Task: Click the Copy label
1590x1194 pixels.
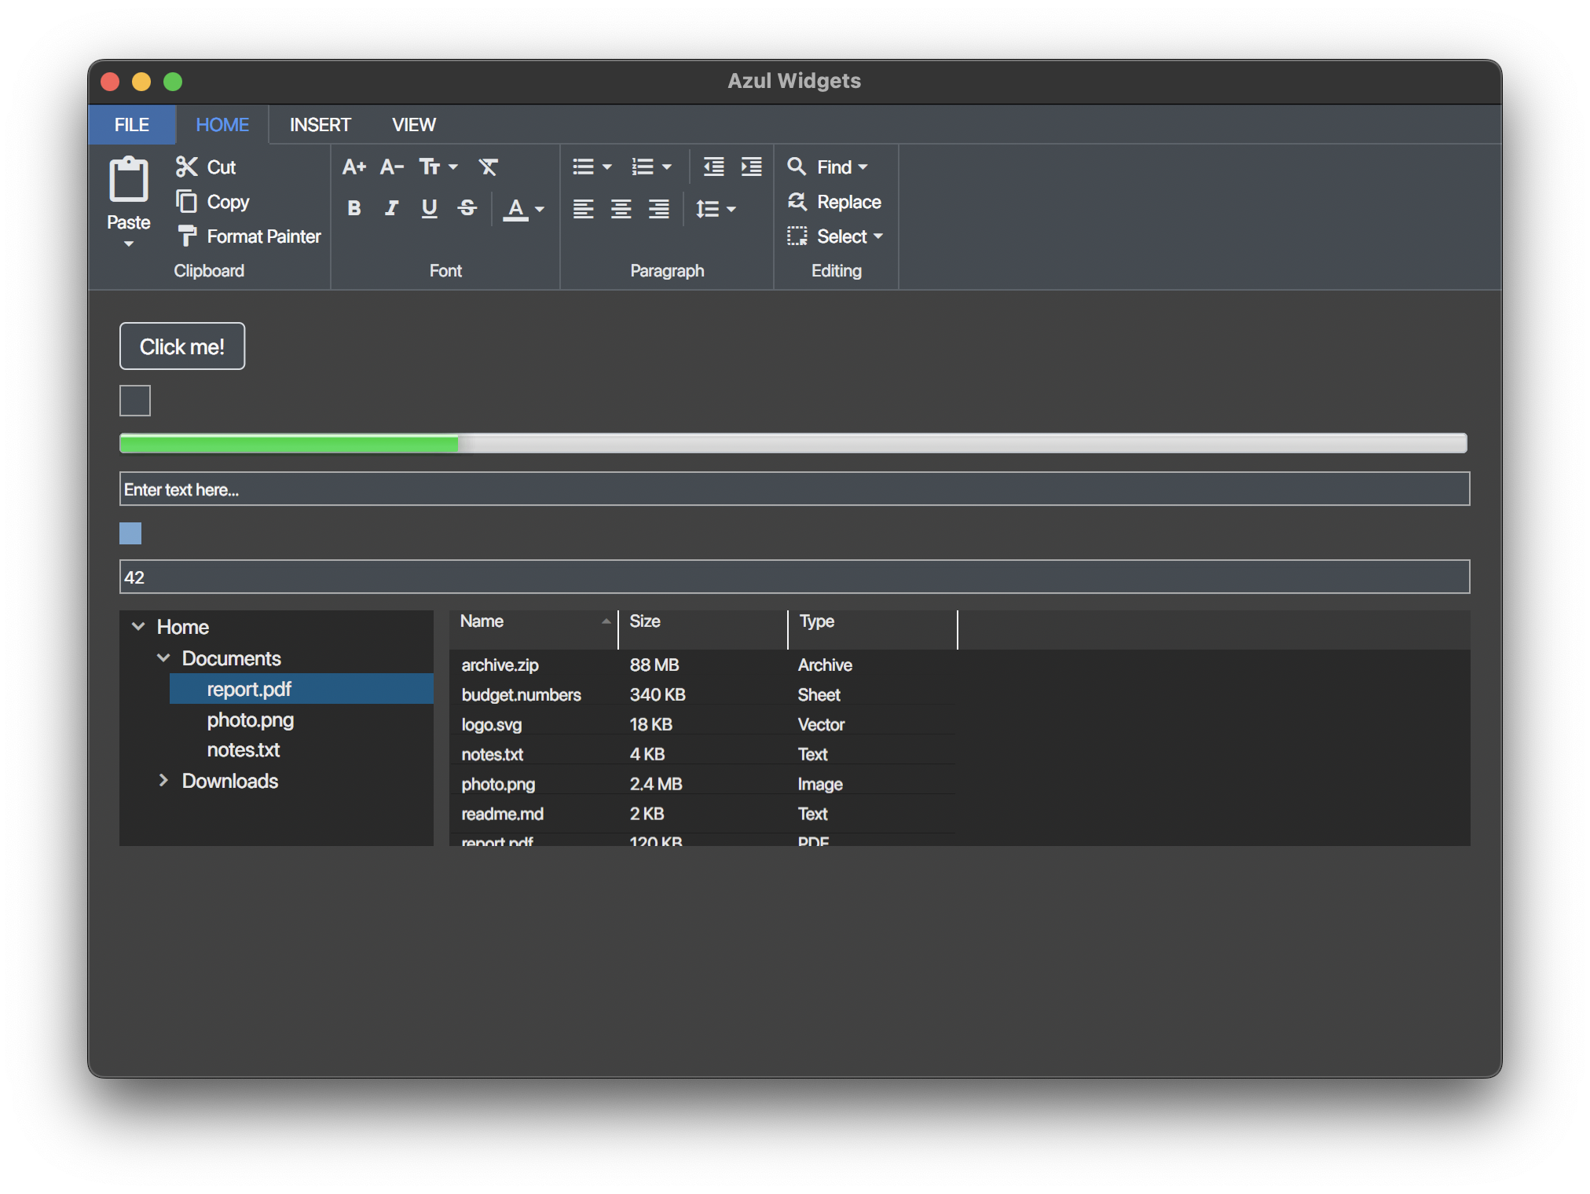Action: (x=228, y=202)
